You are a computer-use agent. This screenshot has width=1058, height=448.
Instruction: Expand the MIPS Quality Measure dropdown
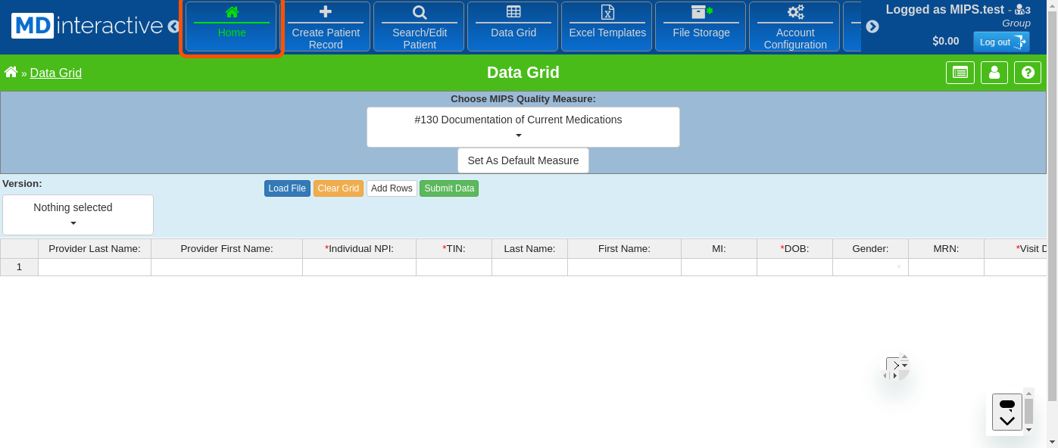coord(523,127)
